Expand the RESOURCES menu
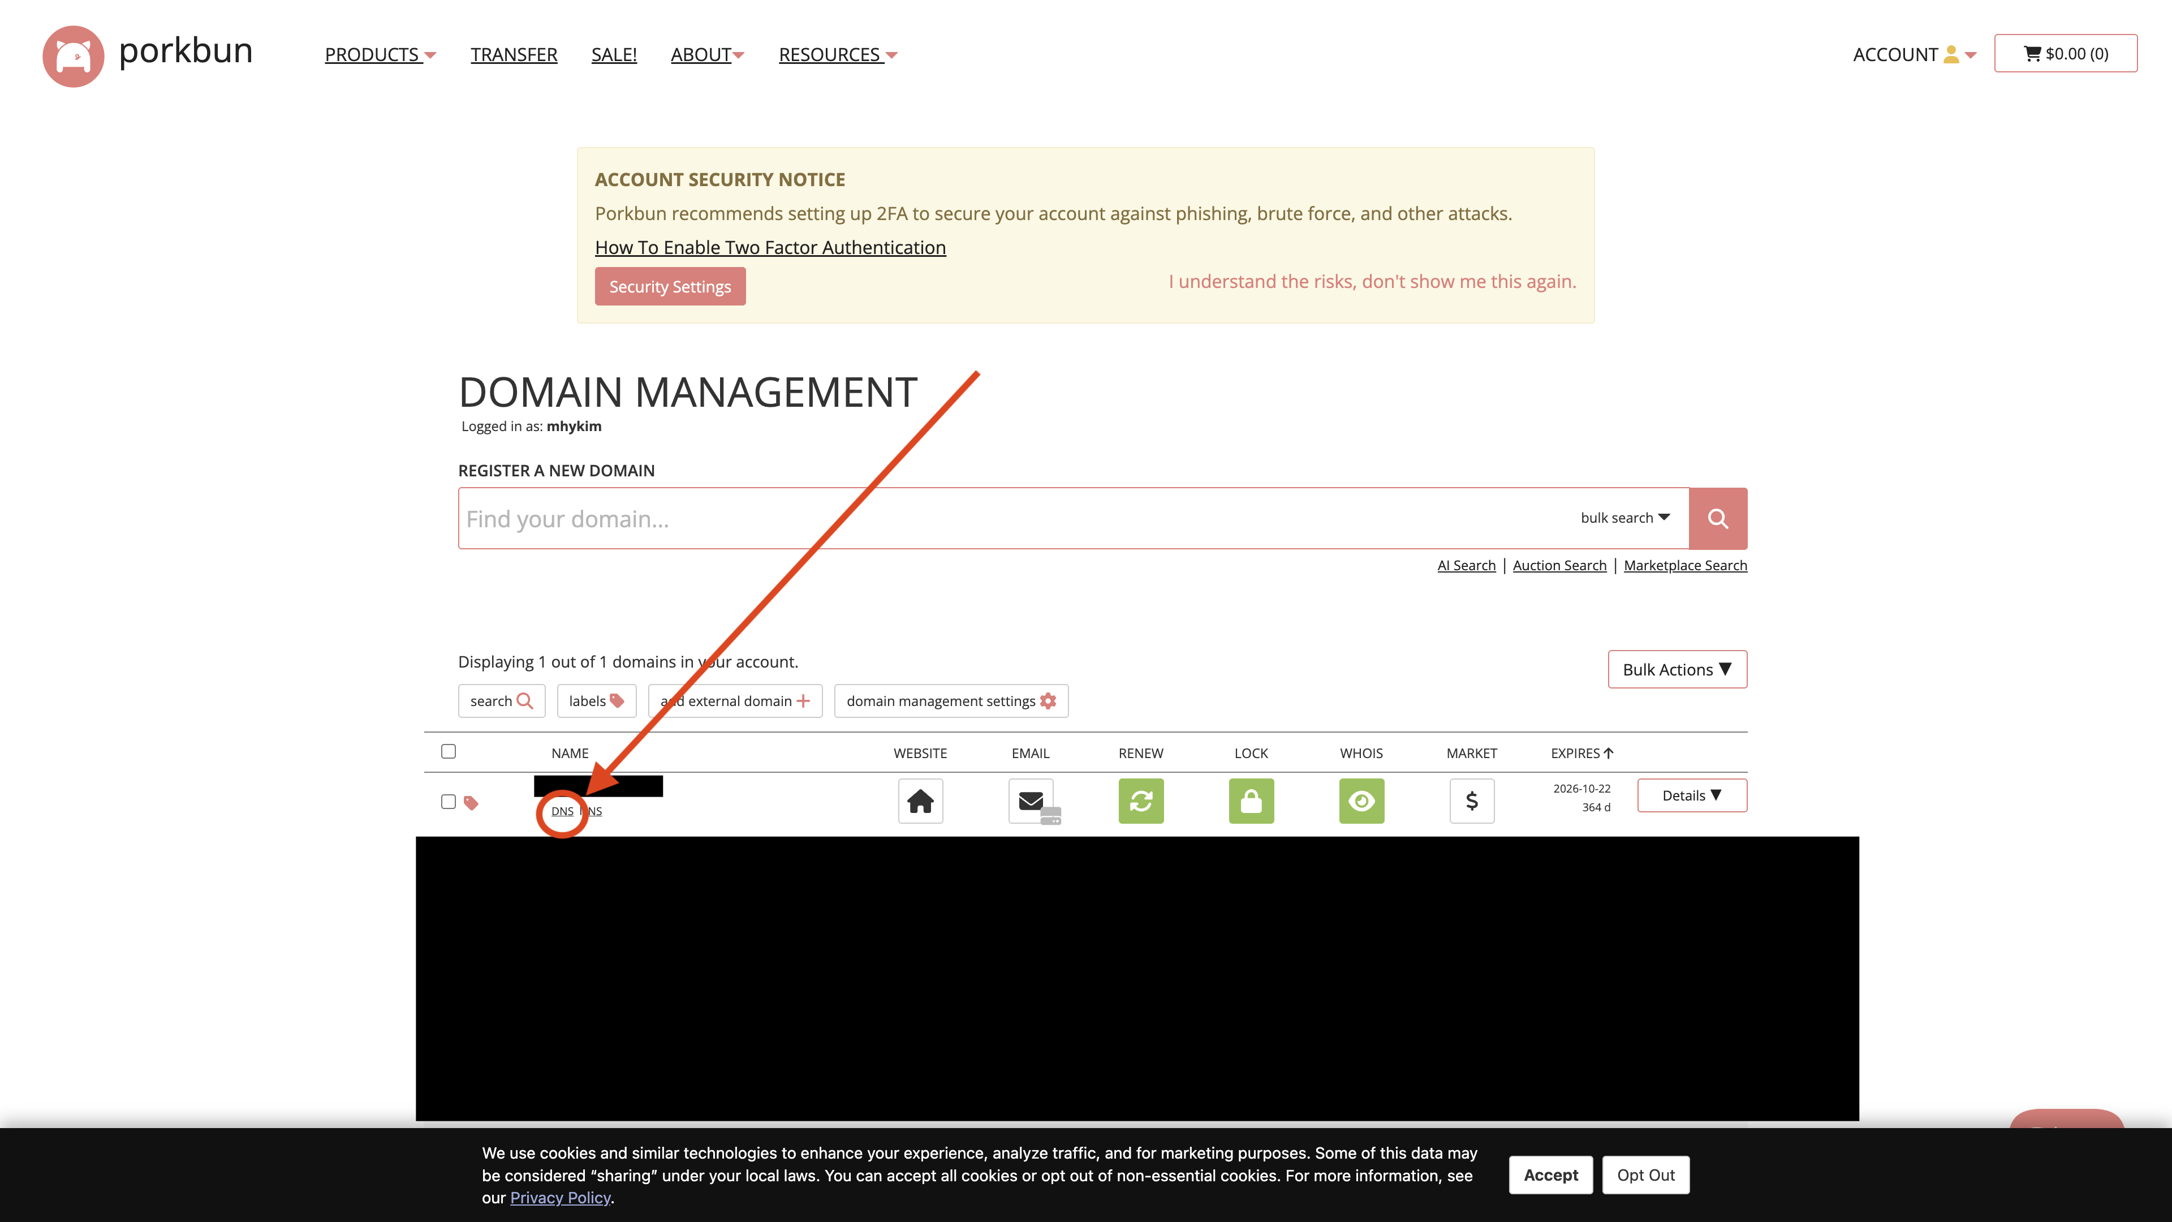Viewport: 2172px width, 1222px height. click(838, 55)
